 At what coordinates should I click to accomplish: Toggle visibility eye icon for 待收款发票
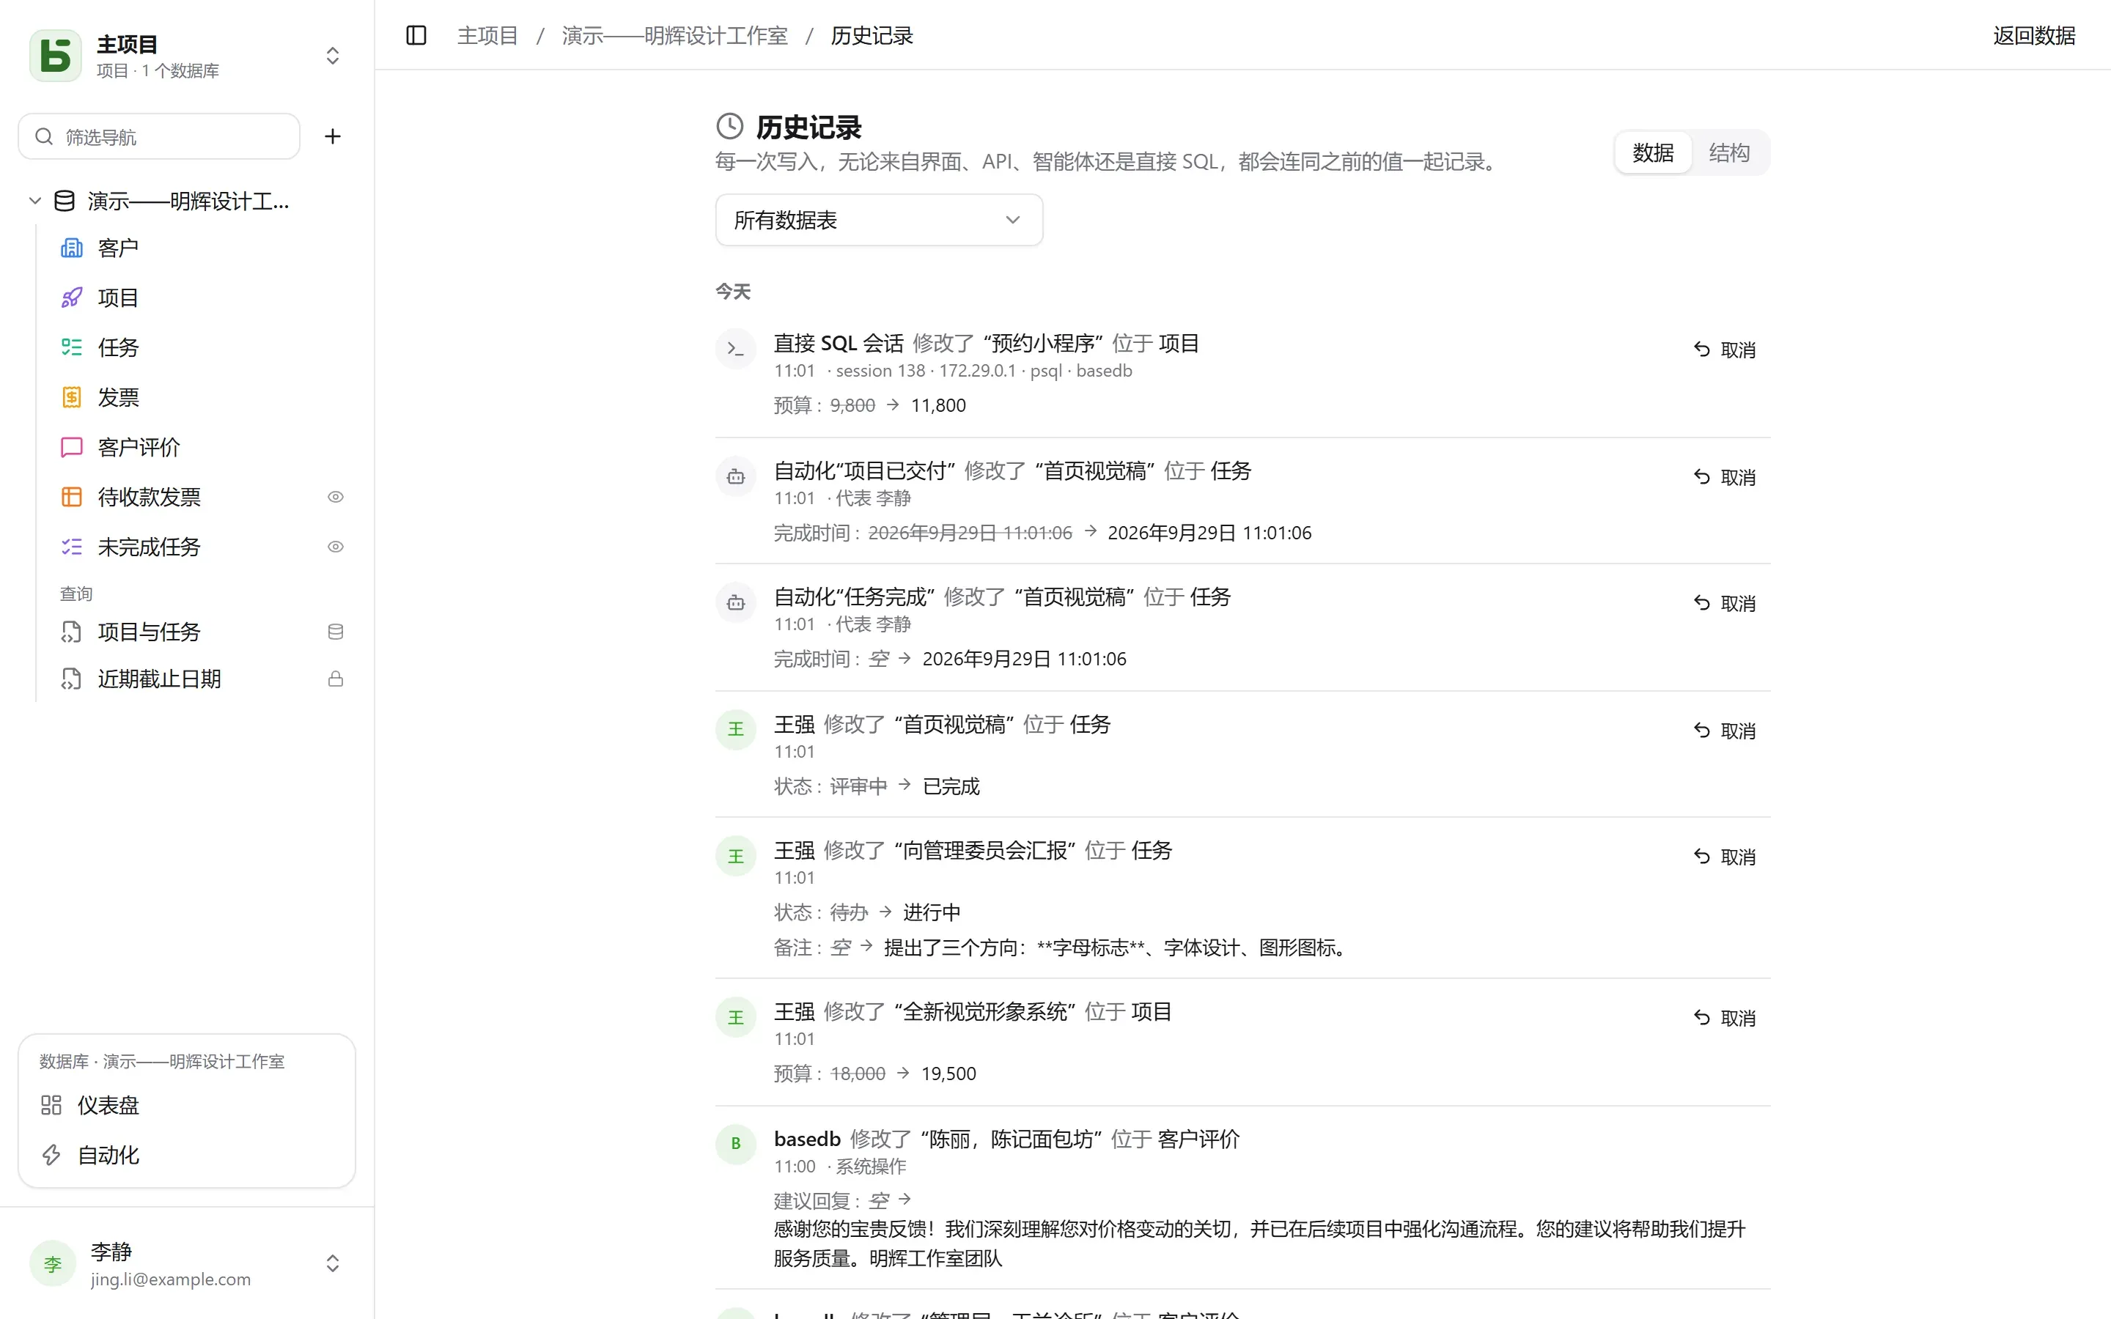tap(335, 498)
